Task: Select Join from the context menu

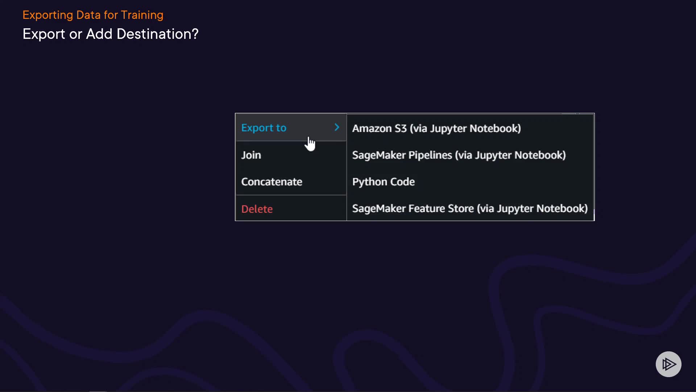Action: click(251, 155)
